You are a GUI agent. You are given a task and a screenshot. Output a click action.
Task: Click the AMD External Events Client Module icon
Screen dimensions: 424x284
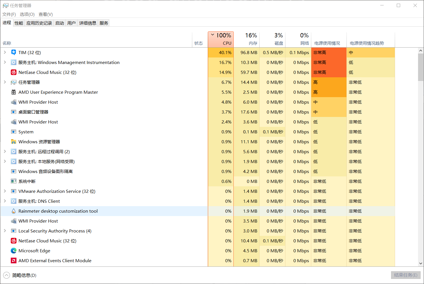click(13, 260)
